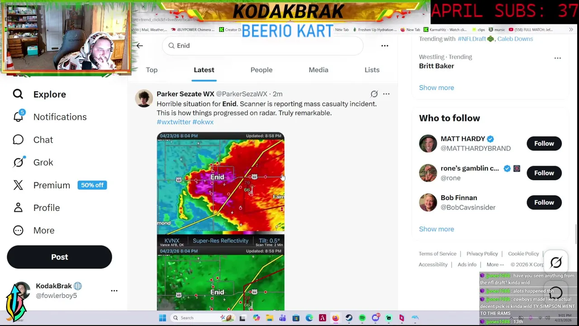Screen dimensions: 579x326
Task: Open File Explorer from taskbar
Action: (x=270, y=318)
